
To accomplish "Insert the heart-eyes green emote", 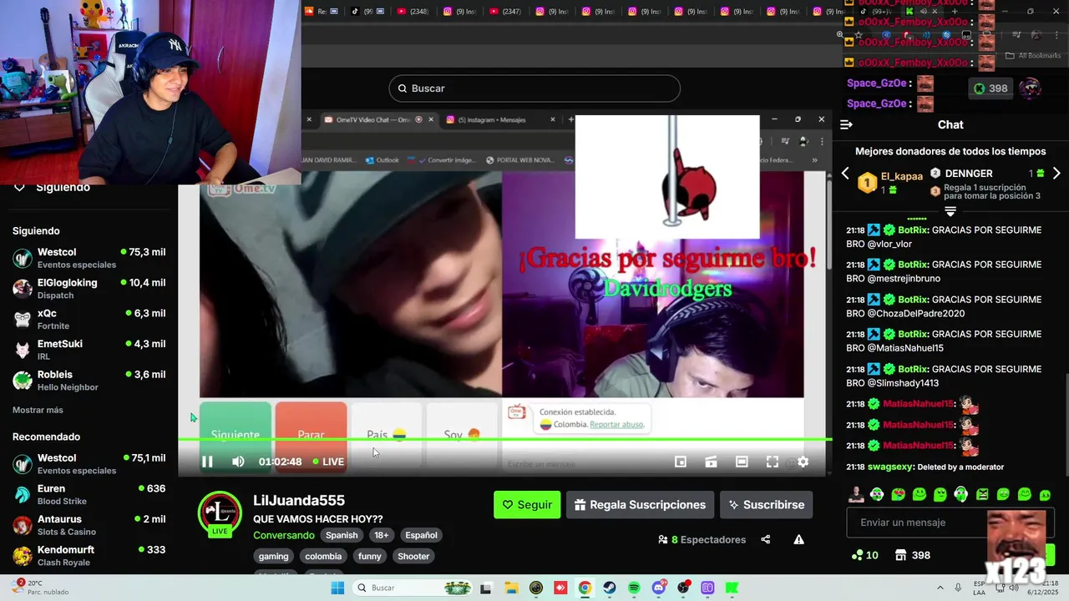I will click(898, 494).
